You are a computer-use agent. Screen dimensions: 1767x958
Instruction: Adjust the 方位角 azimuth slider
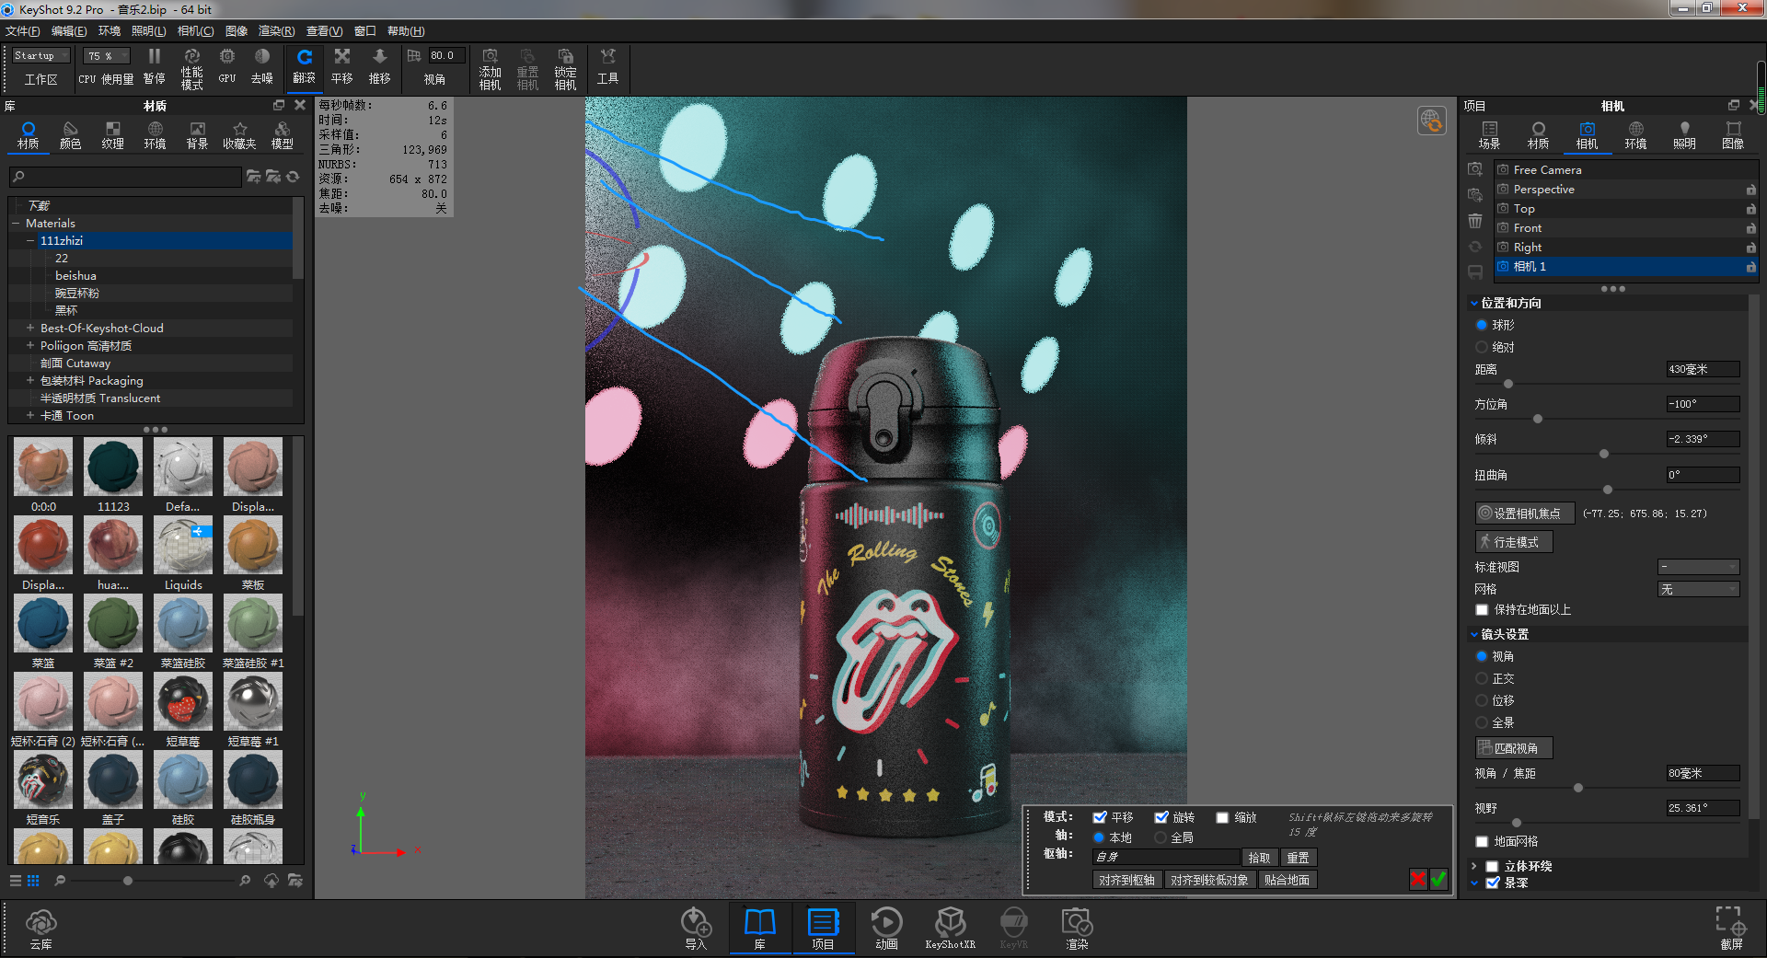(x=1537, y=418)
